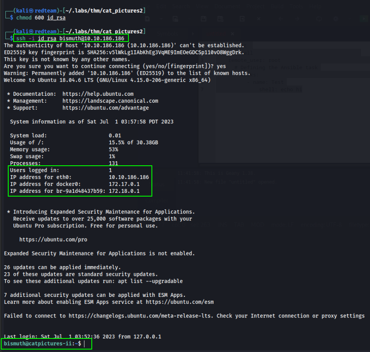Click Geany's save file toolbar icon

coord(204,19)
